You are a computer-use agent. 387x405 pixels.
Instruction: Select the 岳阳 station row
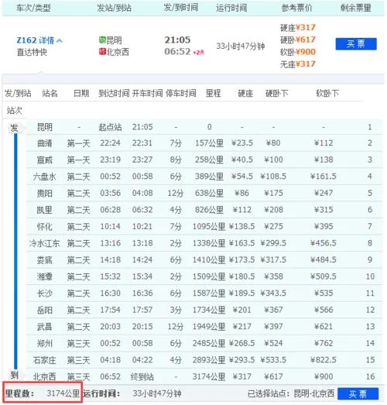(x=204, y=310)
